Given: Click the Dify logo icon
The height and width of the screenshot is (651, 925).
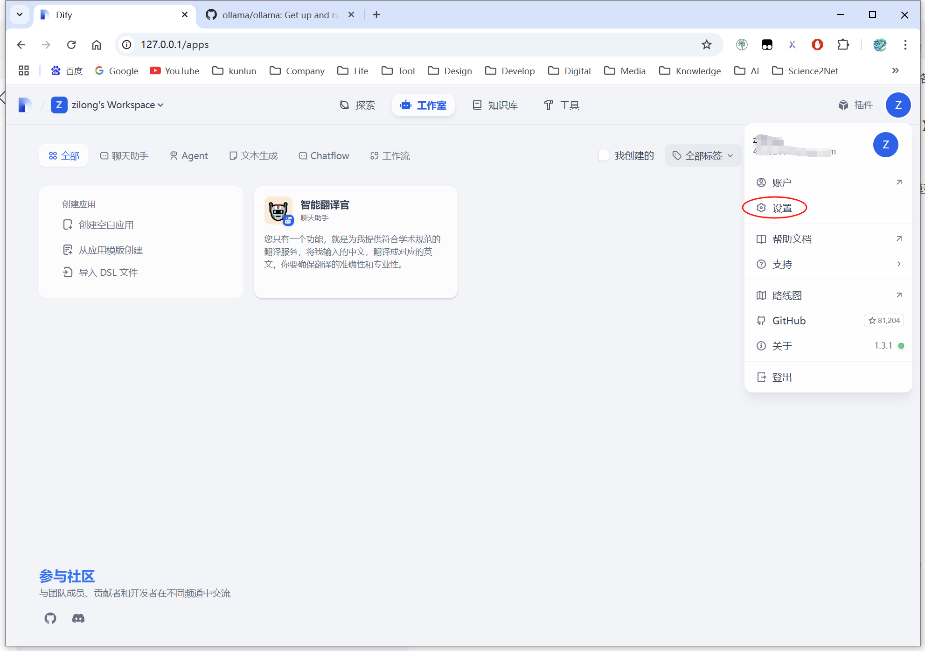Looking at the screenshot, I should coord(25,105).
